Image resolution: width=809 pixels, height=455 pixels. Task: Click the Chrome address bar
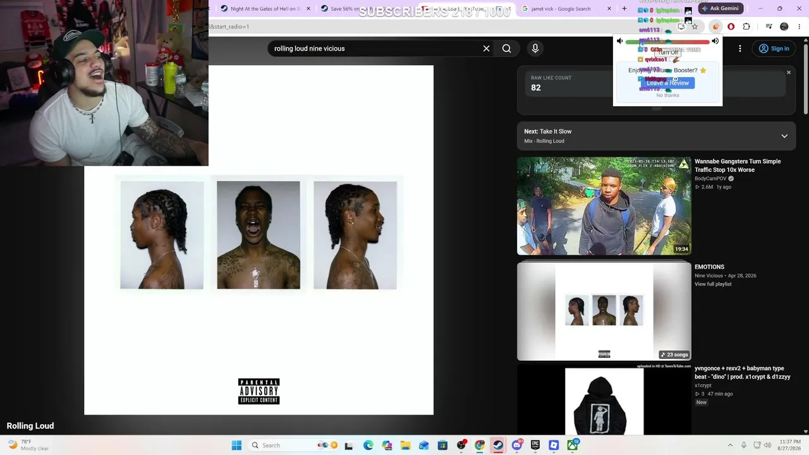pyautogui.click(x=441, y=27)
